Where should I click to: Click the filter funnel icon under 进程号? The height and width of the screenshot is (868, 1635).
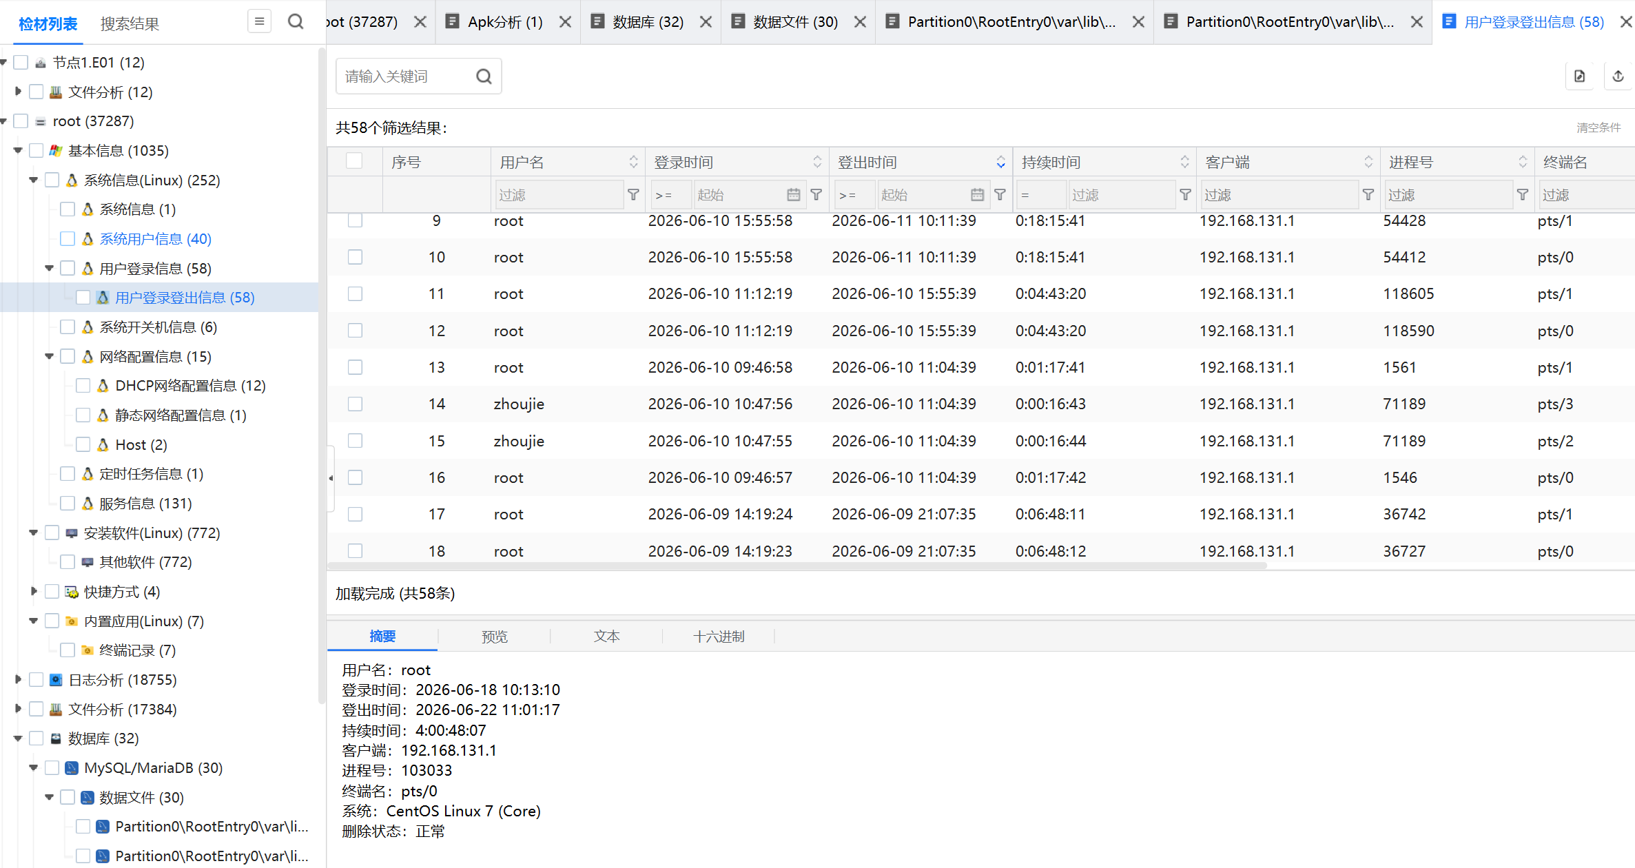(1523, 195)
